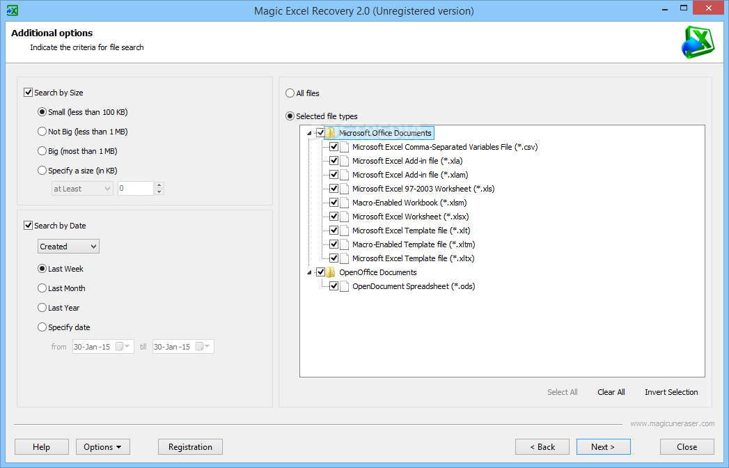Click the Close button at bottom
729x468 pixels.
[687, 447]
